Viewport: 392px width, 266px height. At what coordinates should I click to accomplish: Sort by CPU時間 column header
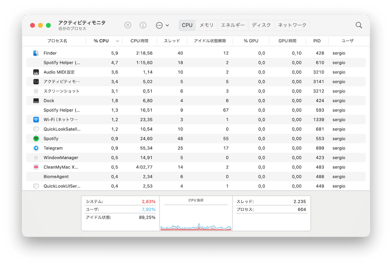(x=139, y=41)
